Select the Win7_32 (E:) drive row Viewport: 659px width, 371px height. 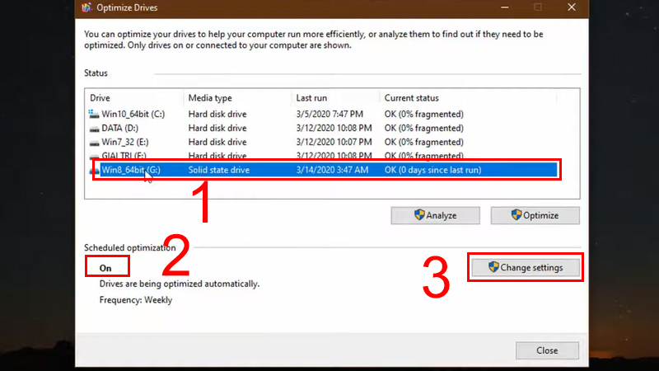(x=322, y=142)
